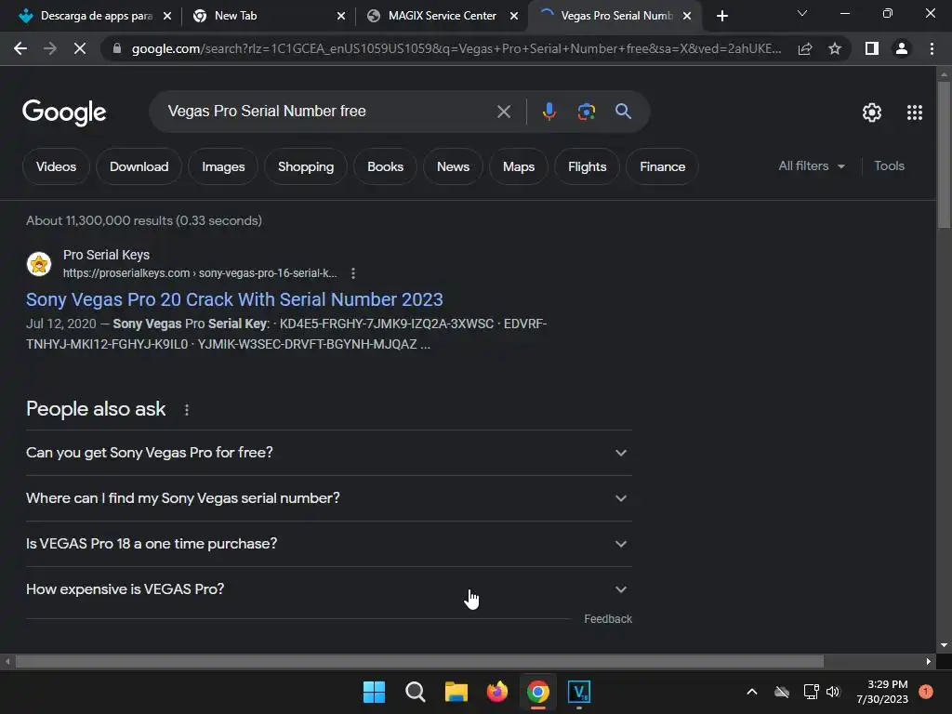Open notification badge in system tray
952x714 pixels.
click(926, 691)
